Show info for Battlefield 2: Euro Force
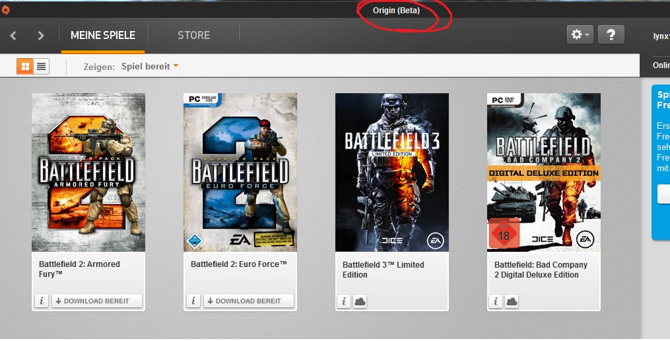Viewport: 670px width, 341px height. 193,301
